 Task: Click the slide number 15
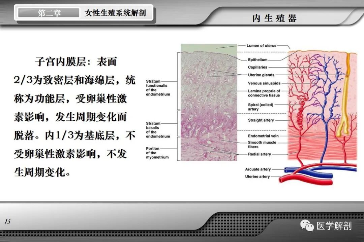pos(8,221)
